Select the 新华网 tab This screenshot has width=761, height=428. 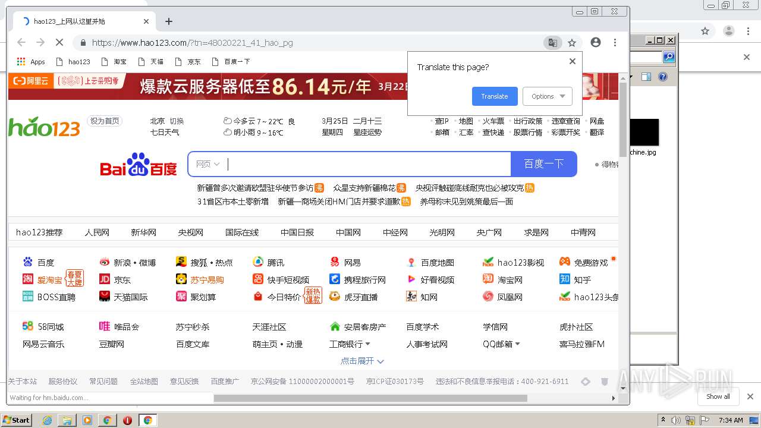click(x=143, y=232)
